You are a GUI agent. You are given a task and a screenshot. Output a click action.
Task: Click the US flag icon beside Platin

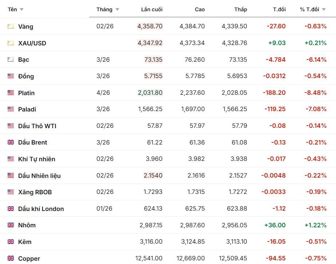(x=11, y=93)
